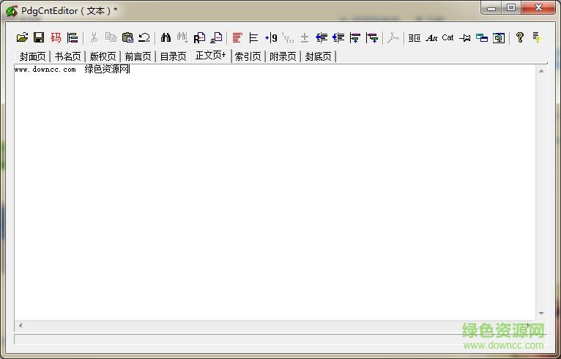561x359 pixels.
Task: Click the lines with lightbulb tips icon
Action: click(536, 37)
